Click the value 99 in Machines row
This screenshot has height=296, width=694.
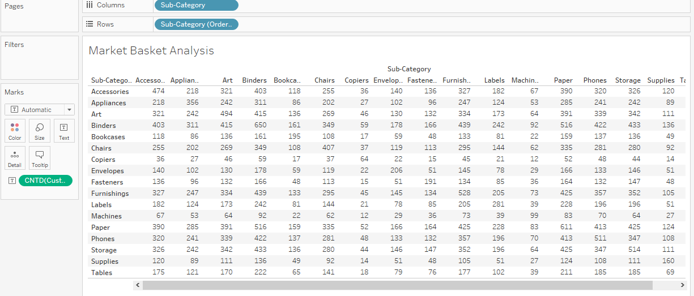pyautogui.click(x=534, y=216)
